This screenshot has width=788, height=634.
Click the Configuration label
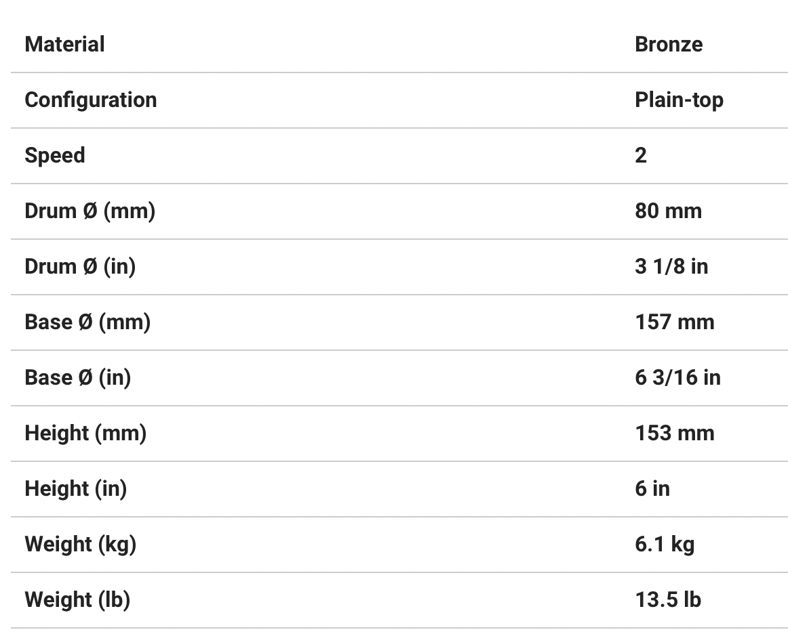tap(90, 100)
